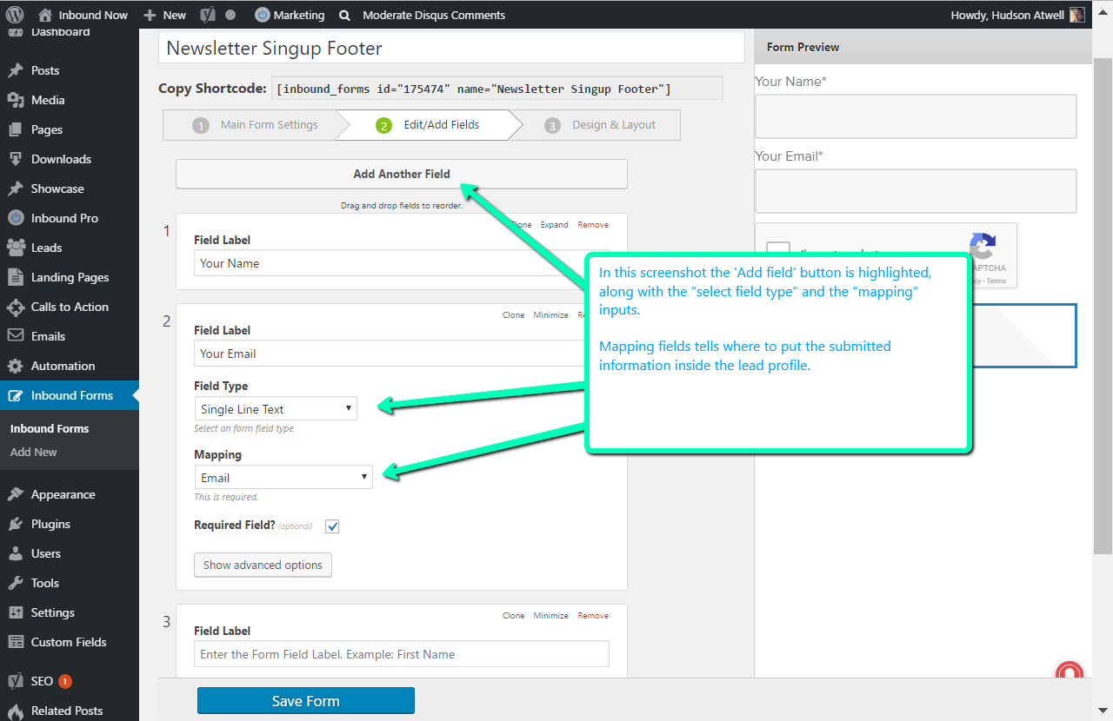Click the Custom Fields icon
The width and height of the screenshot is (1113, 721).
pyautogui.click(x=16, y=642)
